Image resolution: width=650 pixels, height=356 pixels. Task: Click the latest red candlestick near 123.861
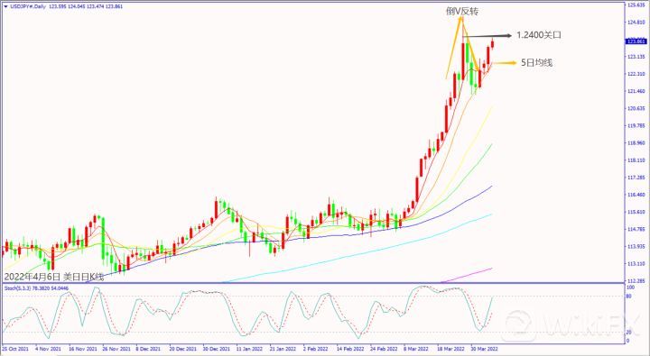click(x=493, y=43)
